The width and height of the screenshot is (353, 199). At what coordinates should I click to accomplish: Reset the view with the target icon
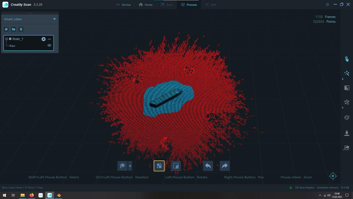point(333,176)
